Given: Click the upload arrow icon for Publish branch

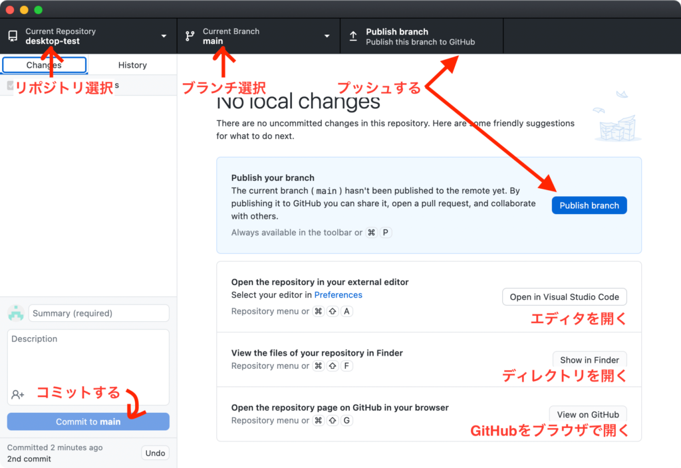Looking at the screenshot, I should pos(354,36).
